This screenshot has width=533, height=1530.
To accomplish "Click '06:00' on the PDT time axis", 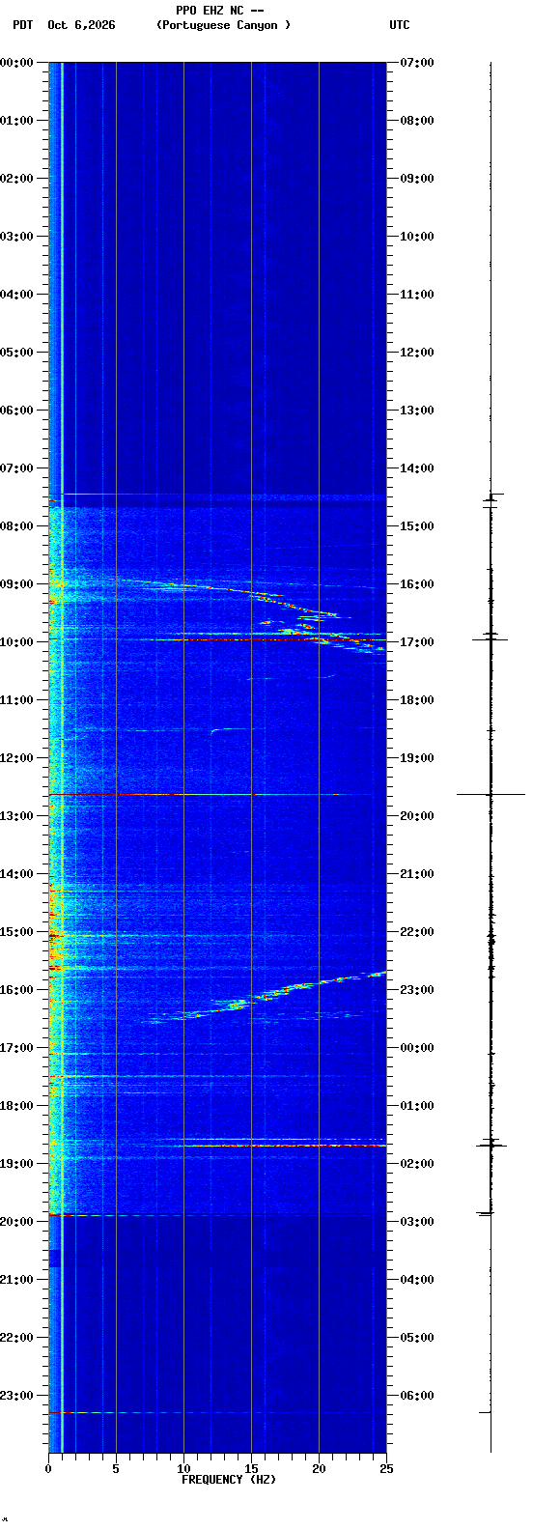I will [16, 411].
